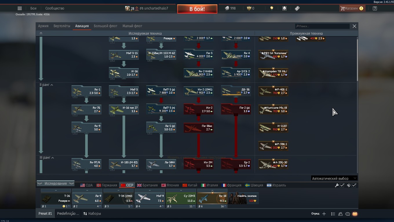The width and height of the screenshot is (394, 222).
Task: Open the Магазин shop
Action: 352,8
